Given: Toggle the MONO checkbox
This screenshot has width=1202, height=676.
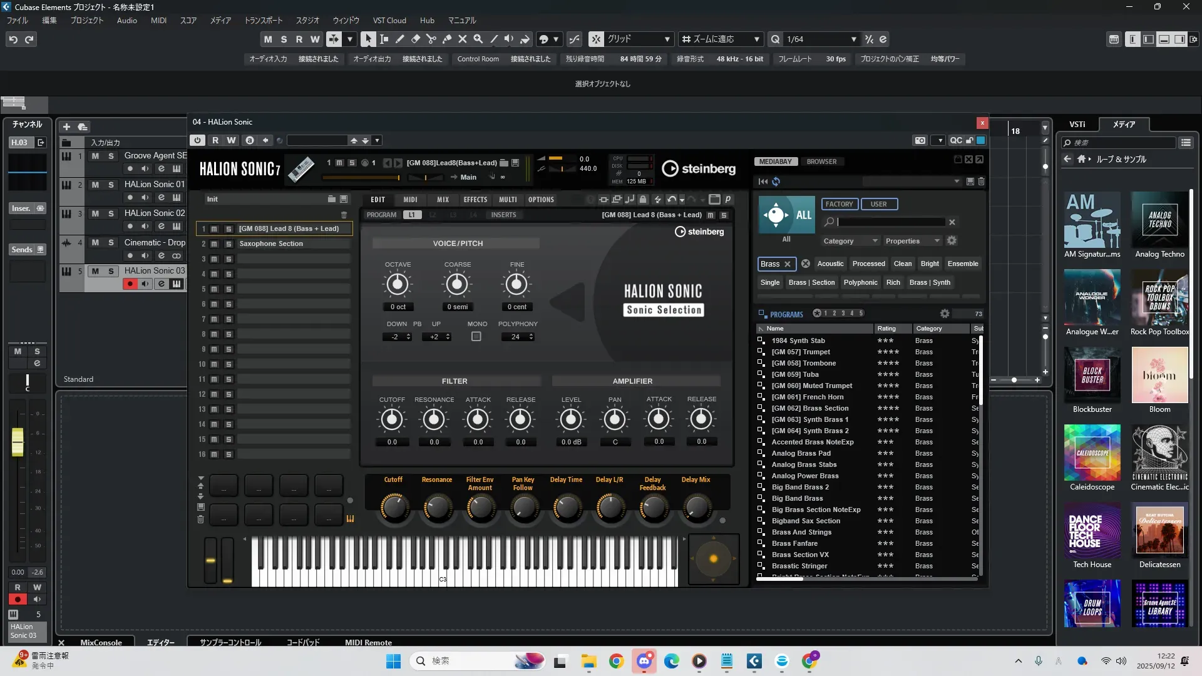Looking at the screenshot, I should click(x=476, y=337).
